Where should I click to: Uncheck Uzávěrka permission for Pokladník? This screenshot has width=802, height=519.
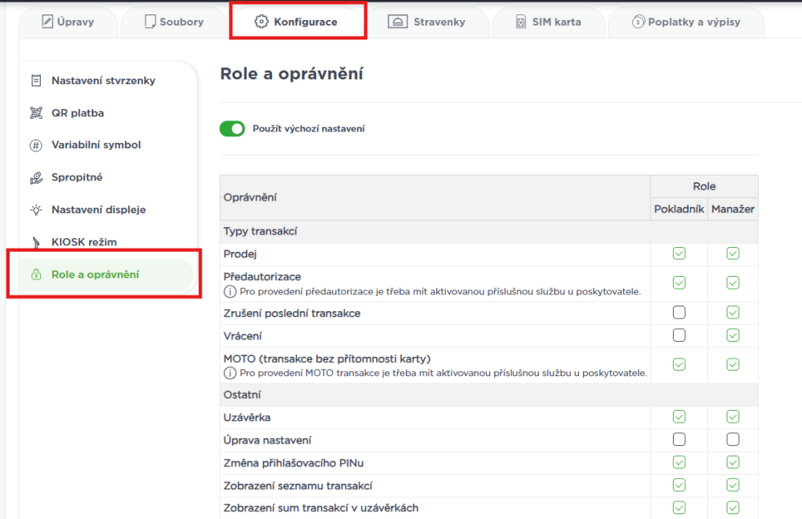tap(679, 416)
